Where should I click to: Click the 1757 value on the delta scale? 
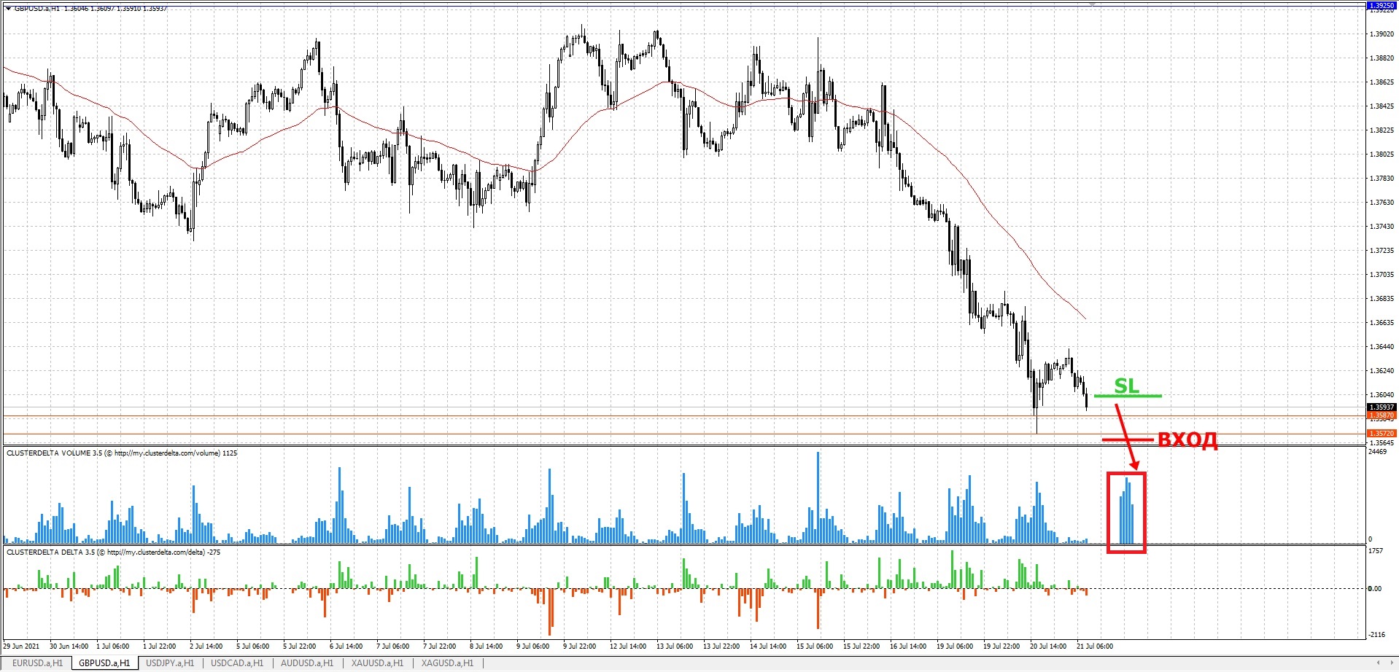tap(1376, 552)
